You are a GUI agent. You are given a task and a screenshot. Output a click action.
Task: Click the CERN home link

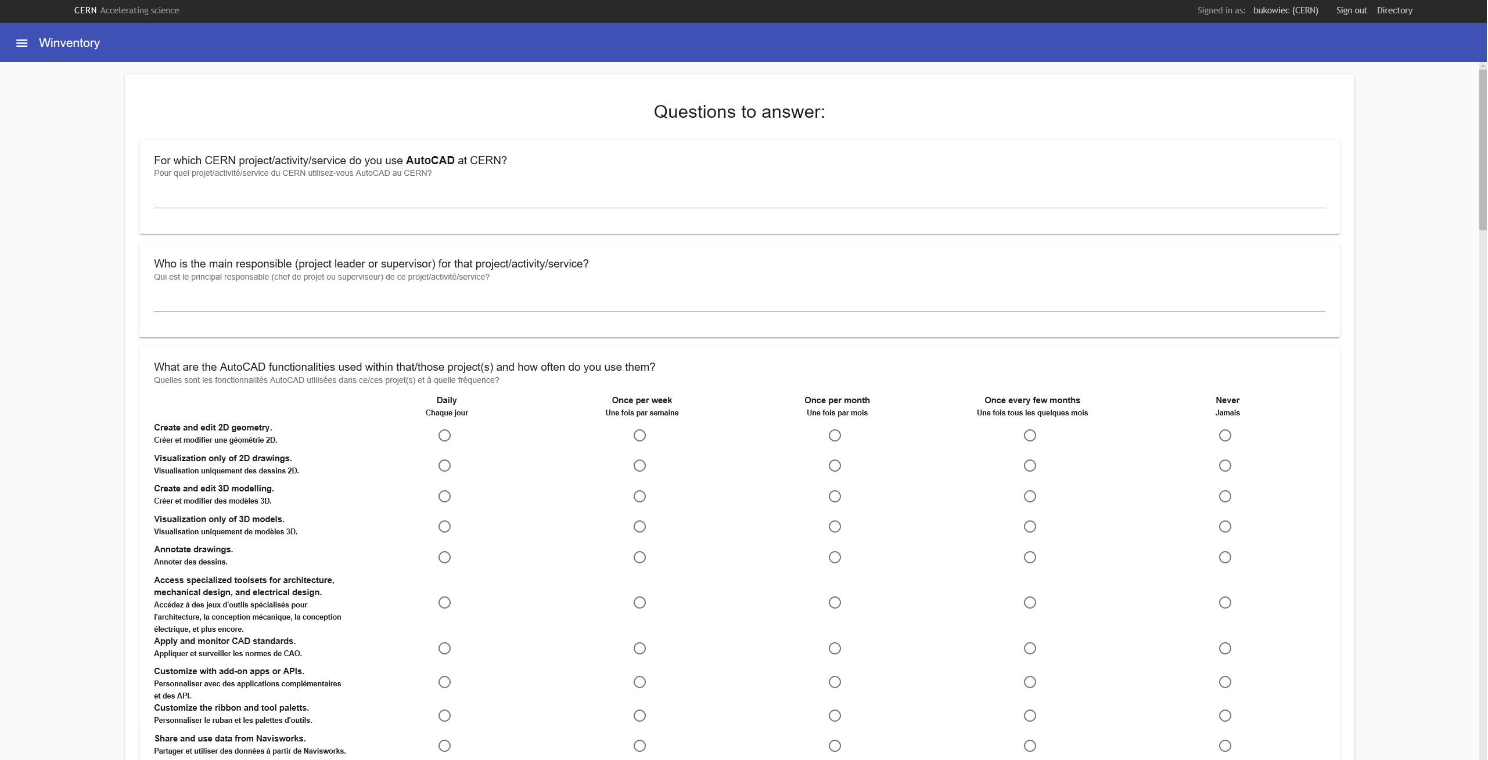[85, 10]
